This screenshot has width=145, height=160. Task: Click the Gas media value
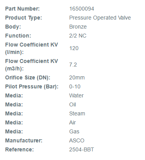tap(74, 131)
